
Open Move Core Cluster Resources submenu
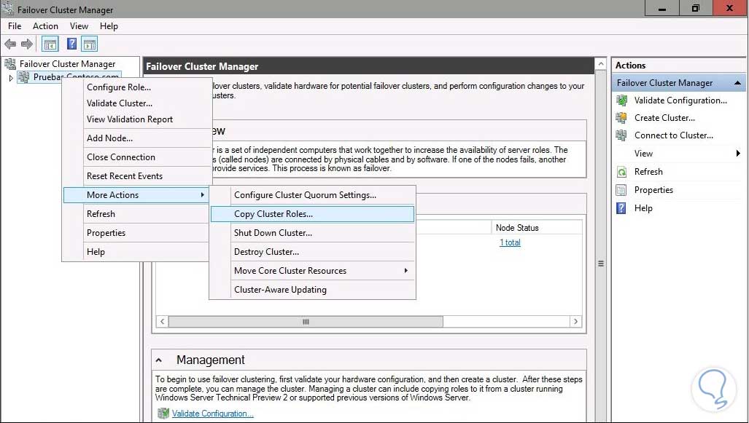312,271
